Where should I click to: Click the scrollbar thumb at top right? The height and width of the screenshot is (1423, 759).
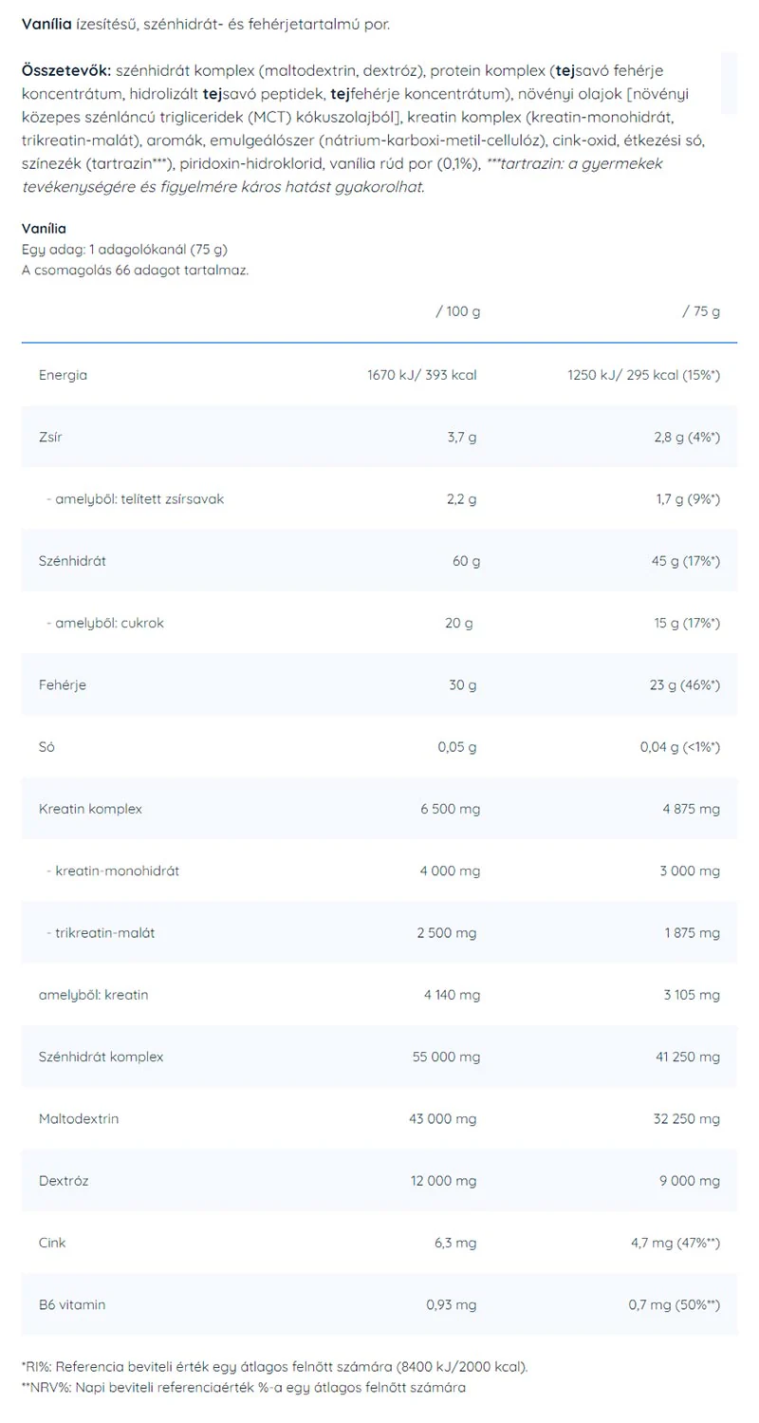coord(729,84)
